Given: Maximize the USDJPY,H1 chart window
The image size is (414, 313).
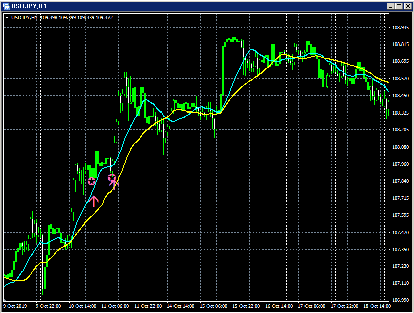Looking at the screenshot, I should click(x=399, y=6).
